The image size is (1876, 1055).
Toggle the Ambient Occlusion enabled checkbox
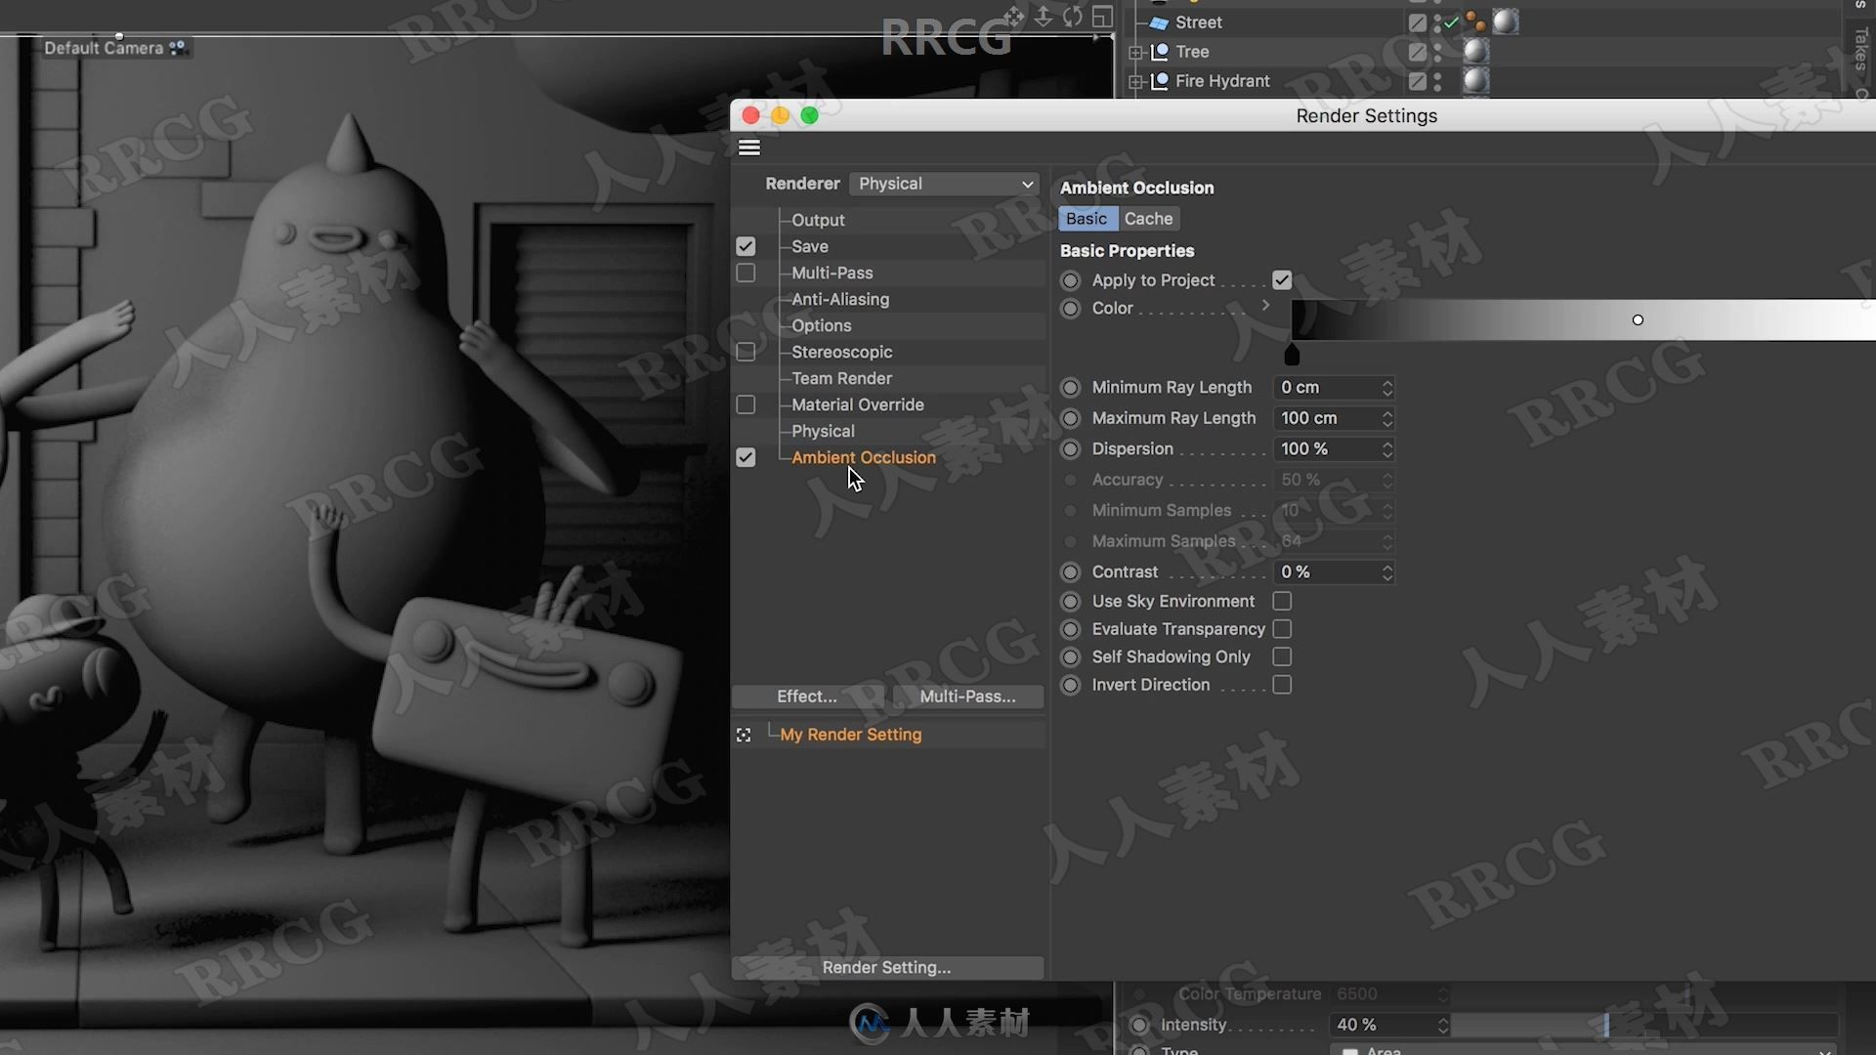tap(746, 456)
